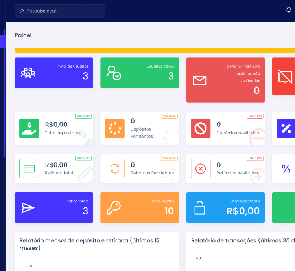Image resolution: width=295 pixels, height=271 pixels.
Task: Click the Comissões totais padlock icon
Action: tap(199, 208)
